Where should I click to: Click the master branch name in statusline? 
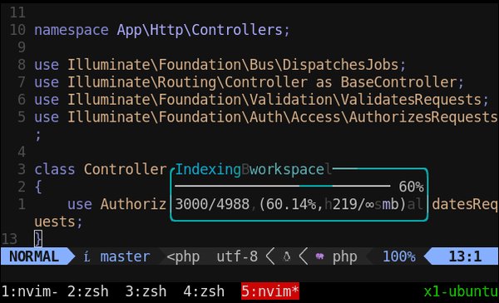(x=125, y=256)
